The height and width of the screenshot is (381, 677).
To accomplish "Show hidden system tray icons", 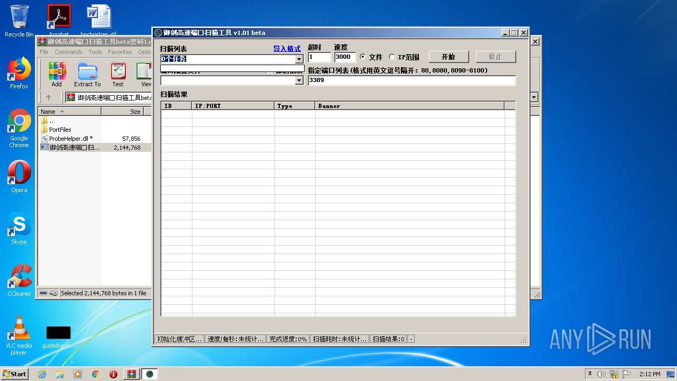I will point(590,374).
